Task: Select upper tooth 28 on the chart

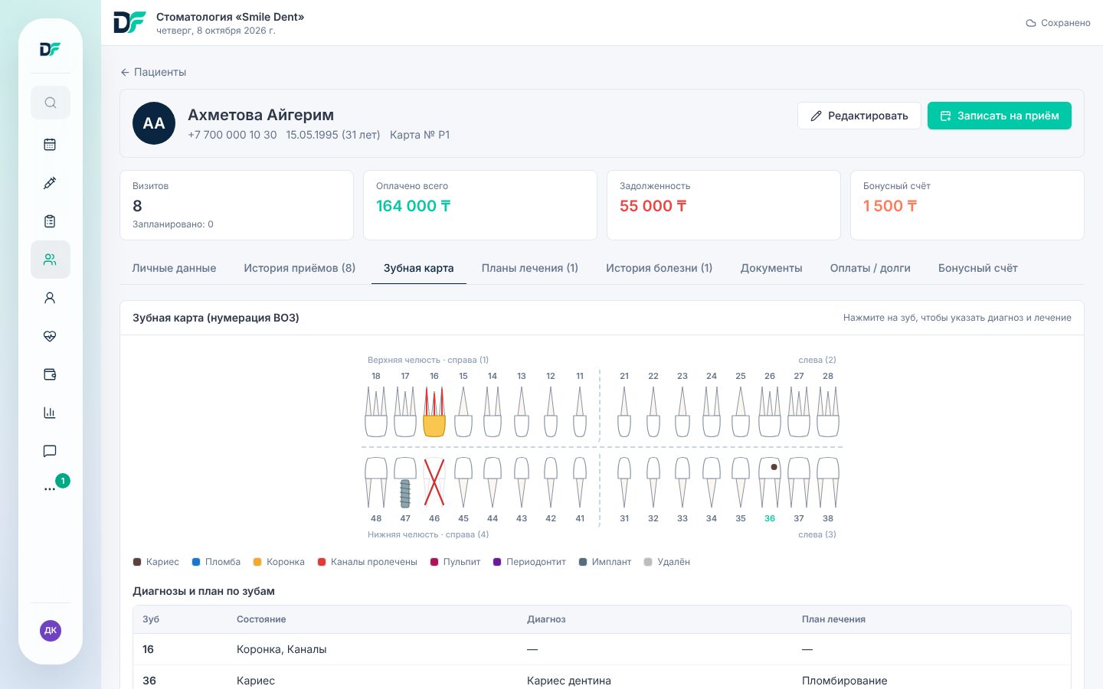Action: [x=828, y=412]
